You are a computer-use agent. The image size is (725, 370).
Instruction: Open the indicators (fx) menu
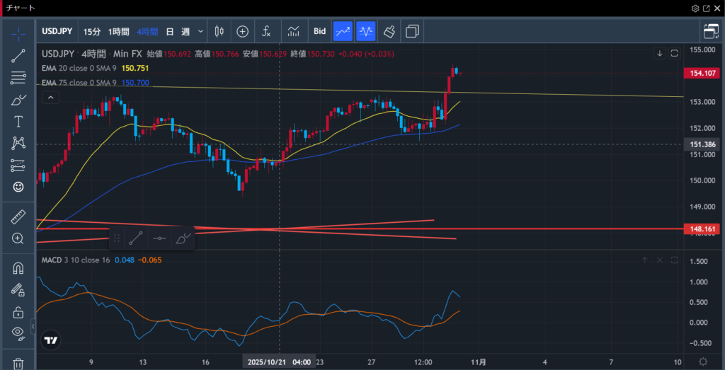point(266,31)
